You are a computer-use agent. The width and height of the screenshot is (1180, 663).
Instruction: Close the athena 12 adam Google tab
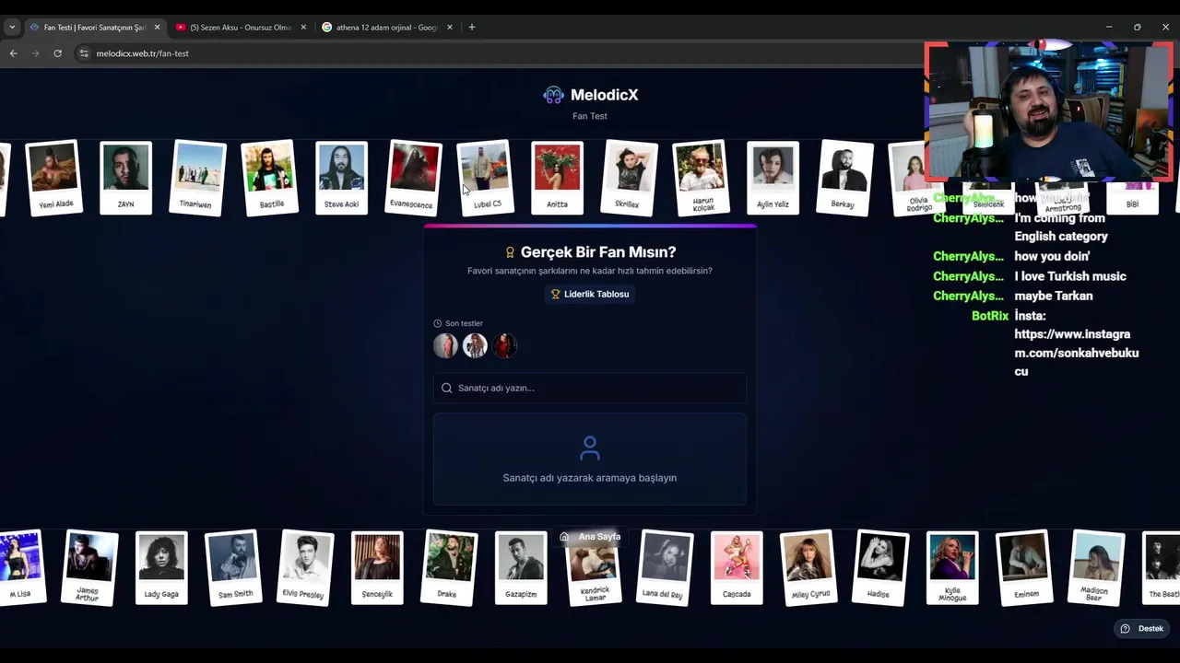(450, 28)
